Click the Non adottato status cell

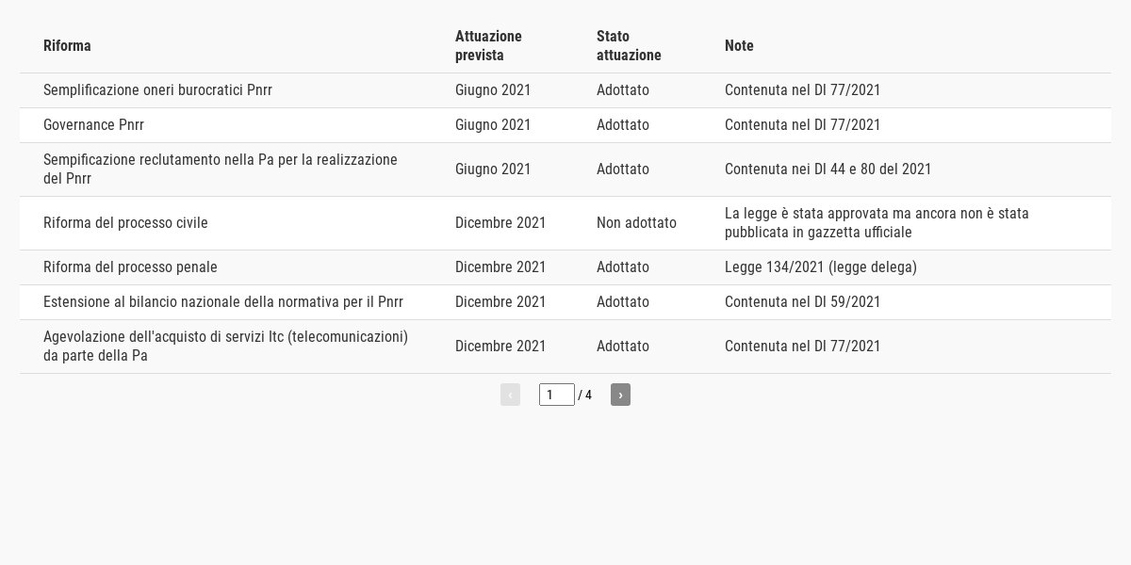coord(636,223)
